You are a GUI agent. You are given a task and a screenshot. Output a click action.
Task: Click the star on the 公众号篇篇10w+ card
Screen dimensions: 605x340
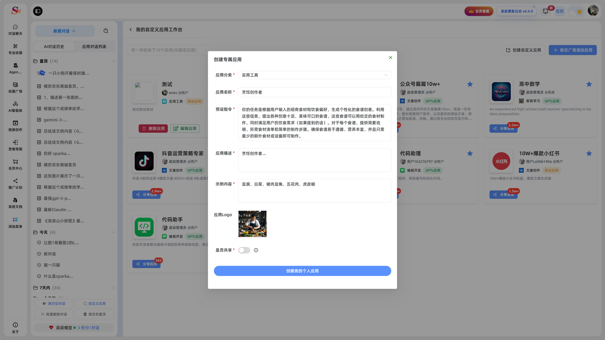coord(470,84)
